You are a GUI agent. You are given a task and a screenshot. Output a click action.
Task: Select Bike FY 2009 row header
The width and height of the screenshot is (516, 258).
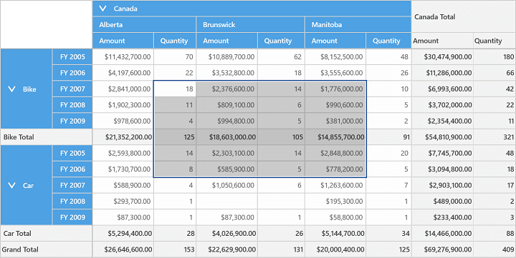tap(72, 121)
